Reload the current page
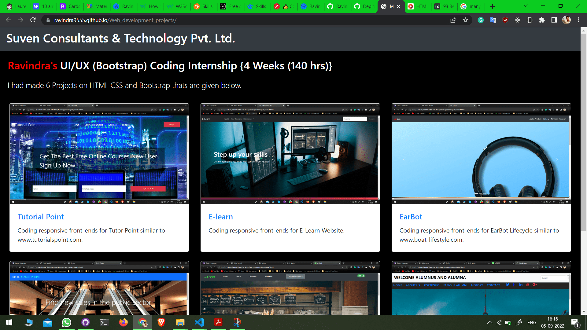This screenshot has height=330, width=587. click(33, 20)
